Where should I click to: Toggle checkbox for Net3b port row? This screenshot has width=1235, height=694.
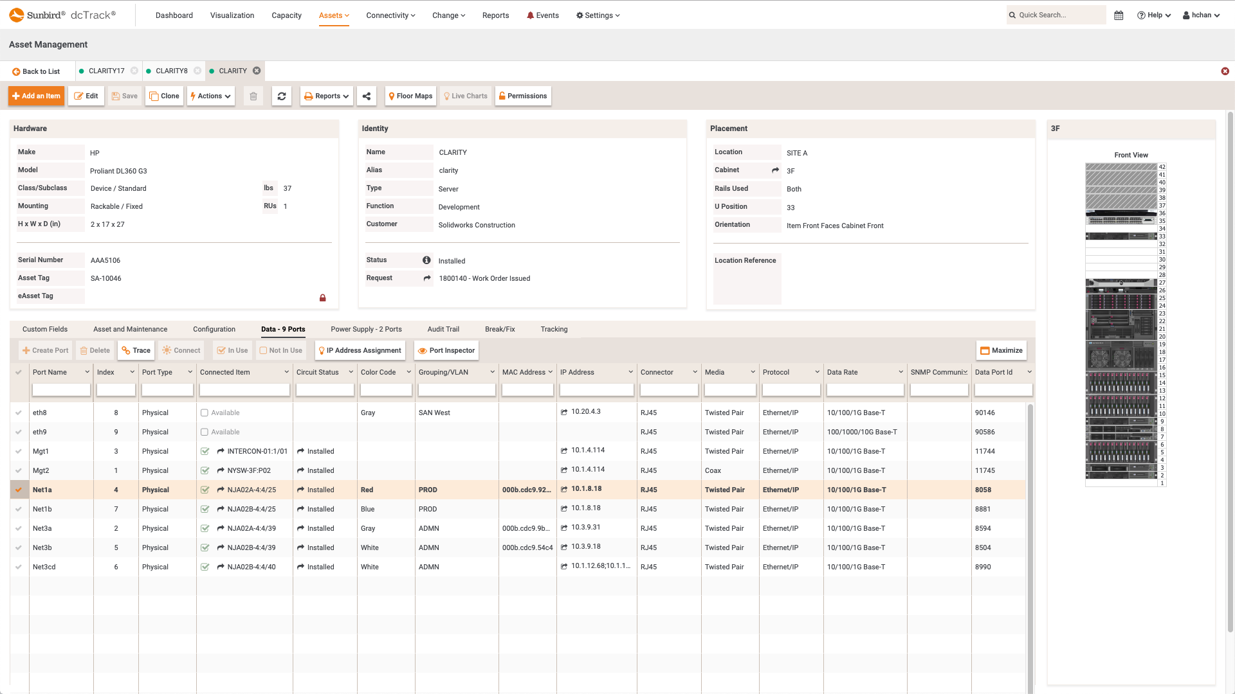(19, 547)
